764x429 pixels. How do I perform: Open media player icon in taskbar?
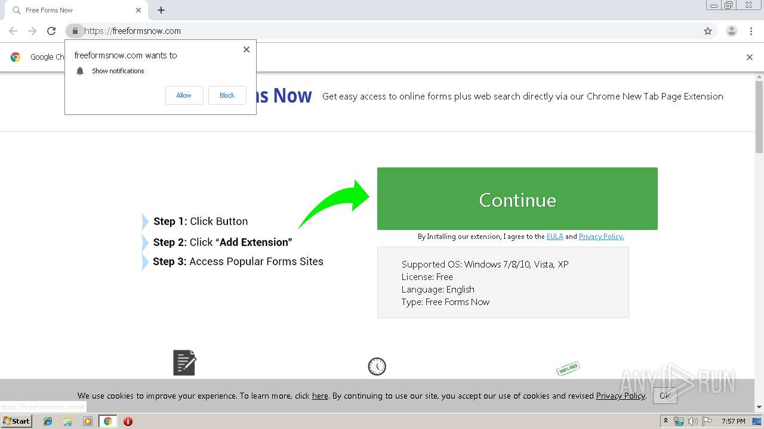[x=88, y=421]
